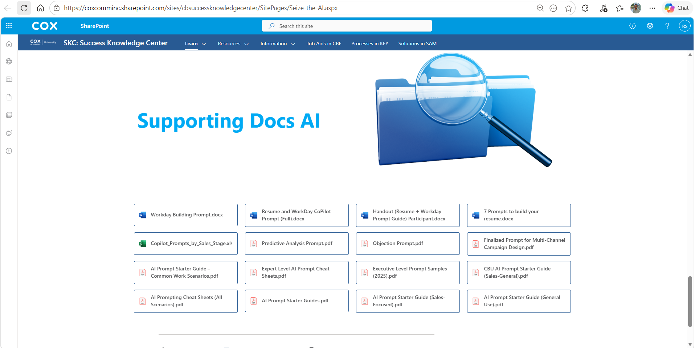Click the browser address bar URL
Viewport: 695px width, 348px height.
click(x=201, y=8)
